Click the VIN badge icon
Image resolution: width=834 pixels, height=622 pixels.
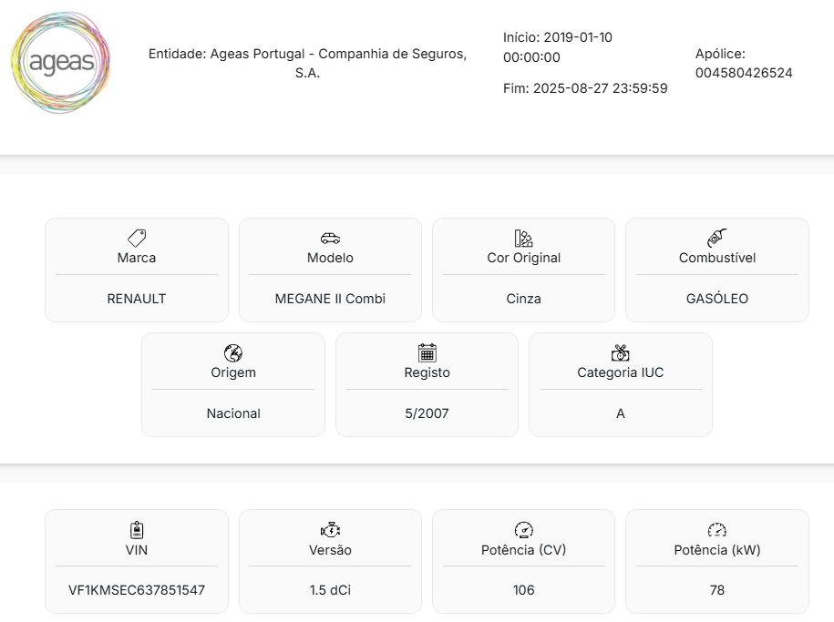[137, 530]
